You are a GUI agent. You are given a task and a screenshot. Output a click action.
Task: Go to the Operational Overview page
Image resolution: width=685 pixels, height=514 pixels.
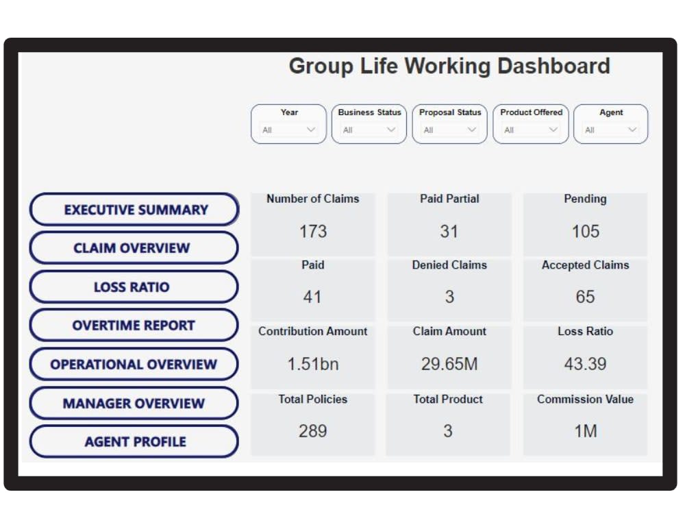coord(134,364)
